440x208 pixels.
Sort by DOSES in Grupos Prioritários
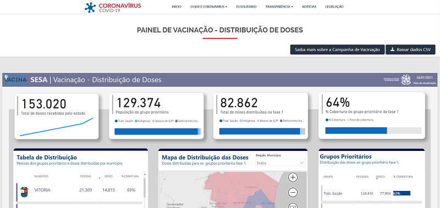point(381,177)
